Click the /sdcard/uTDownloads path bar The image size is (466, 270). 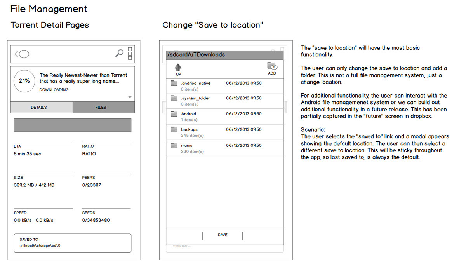(x=225, y=55)
